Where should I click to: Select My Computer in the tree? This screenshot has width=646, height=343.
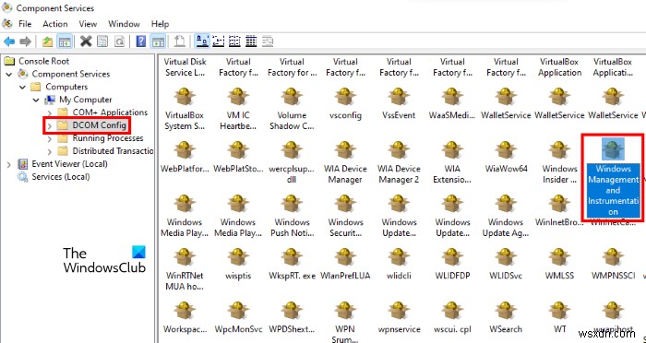click(x=85, y=100)
